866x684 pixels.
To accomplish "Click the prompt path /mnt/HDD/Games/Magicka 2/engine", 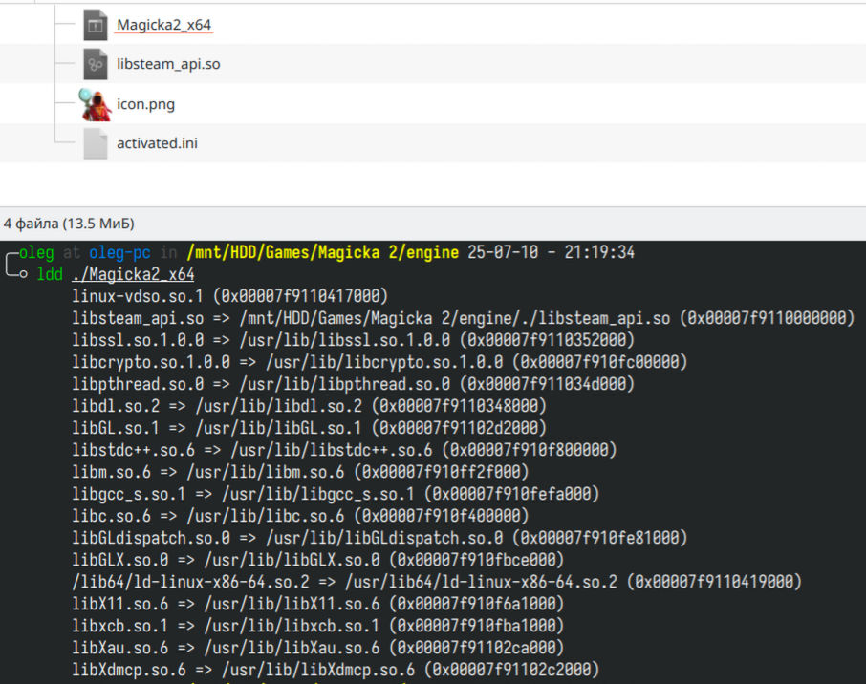I will click(x=323, y=252).
